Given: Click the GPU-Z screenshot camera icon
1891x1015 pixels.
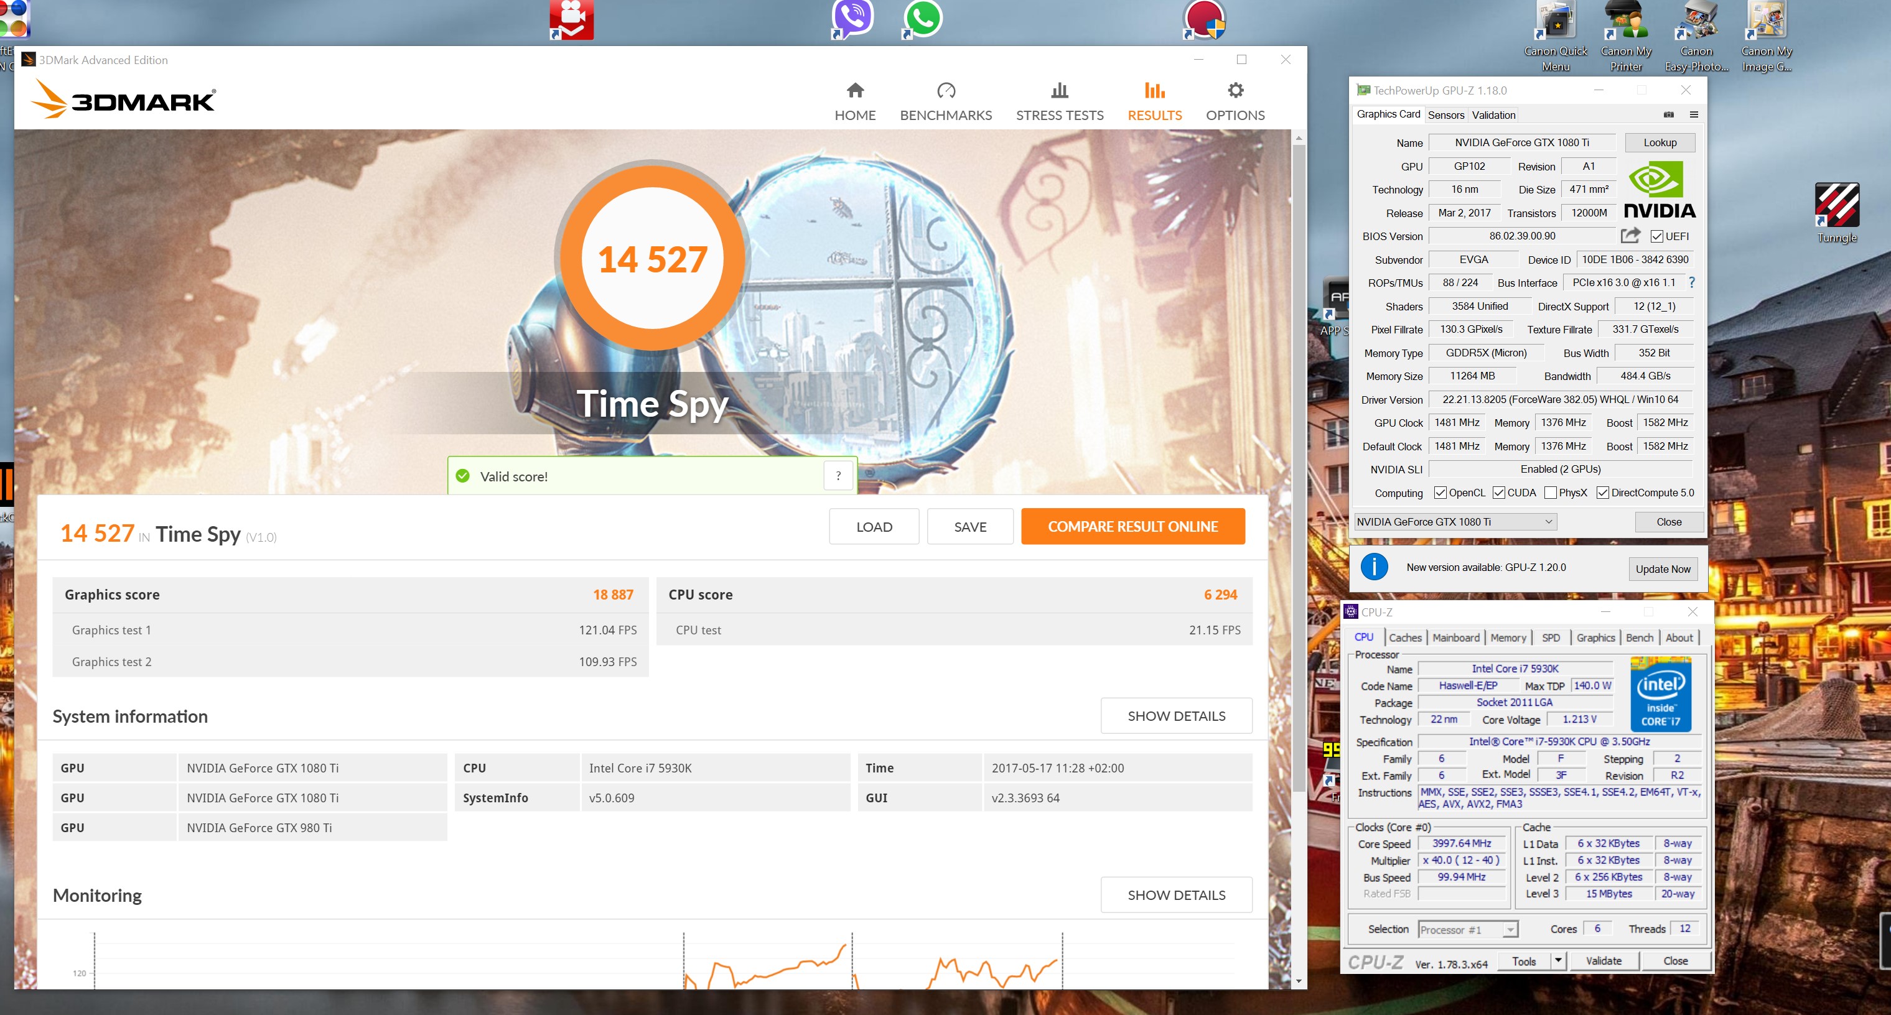Looking at the screenshot, I should click(1668, 114).
